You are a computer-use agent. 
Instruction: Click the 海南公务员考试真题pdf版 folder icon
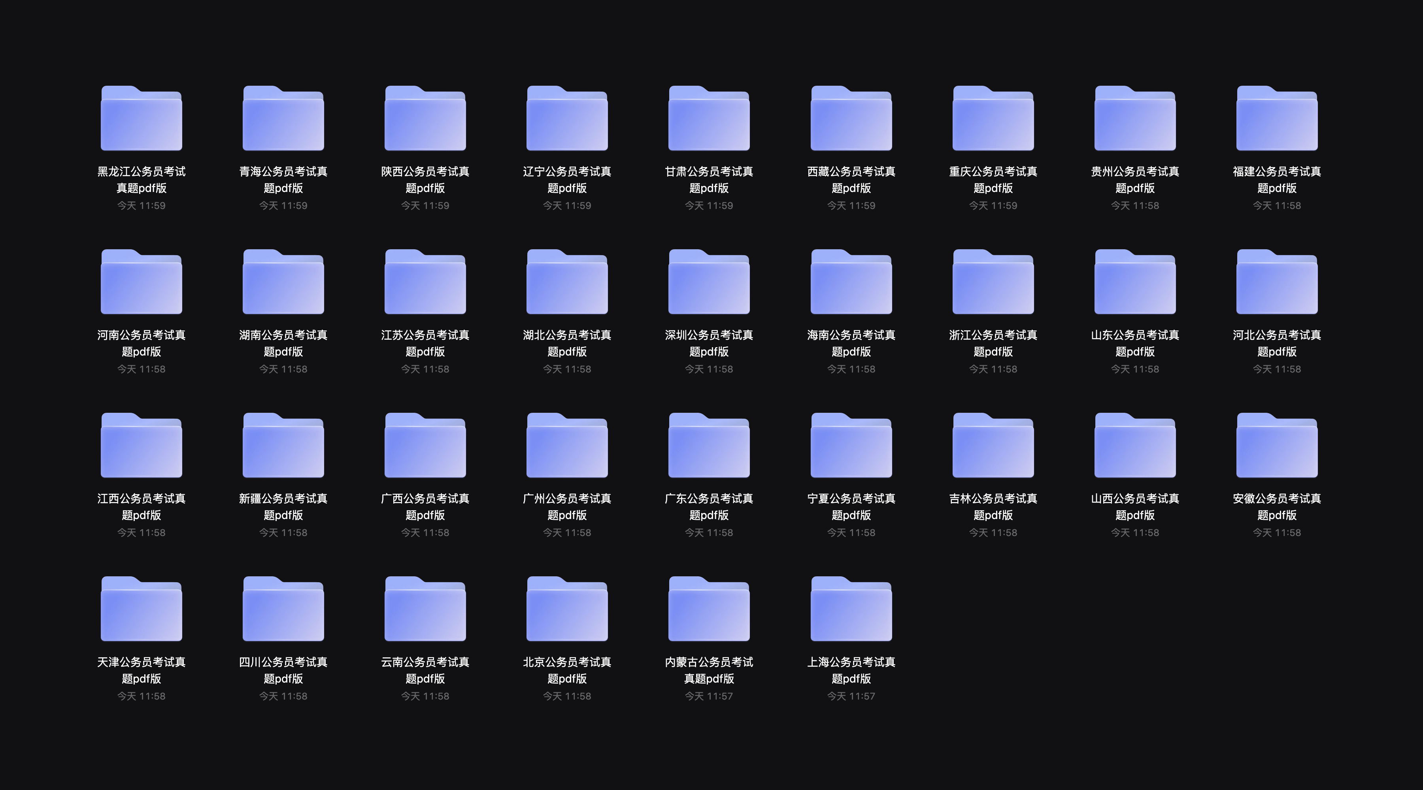point(851,282)
